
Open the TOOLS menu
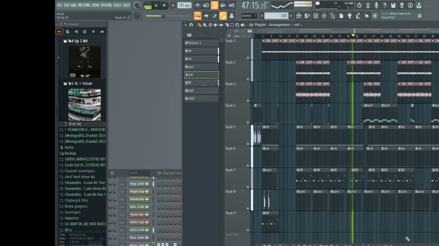118,5
